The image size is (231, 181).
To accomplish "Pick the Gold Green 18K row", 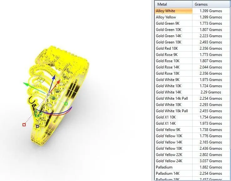I will (x=192, y=42).
